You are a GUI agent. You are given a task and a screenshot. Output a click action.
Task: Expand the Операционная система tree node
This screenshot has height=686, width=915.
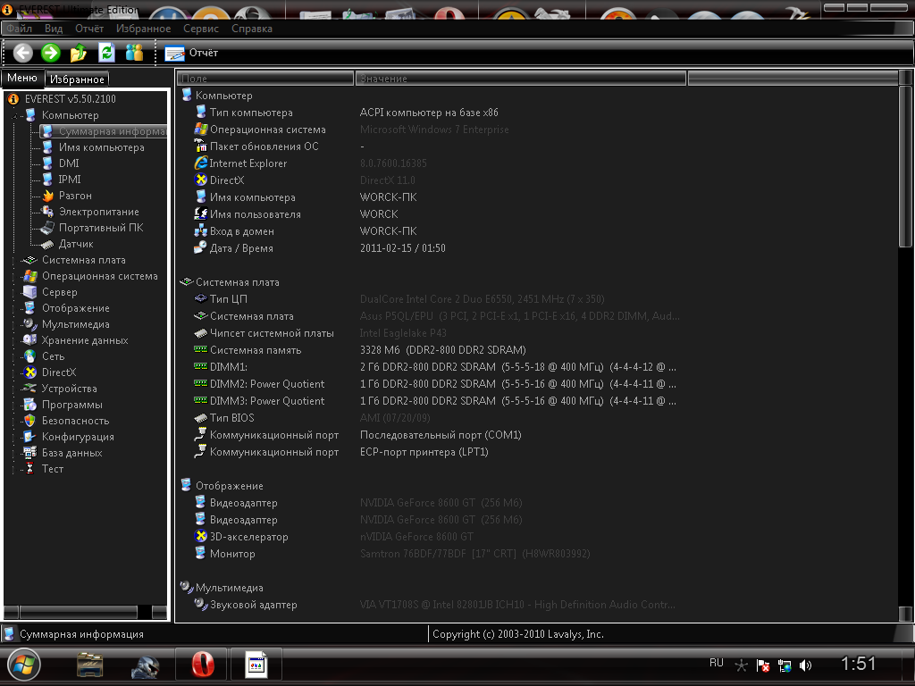tap(14, 276)
